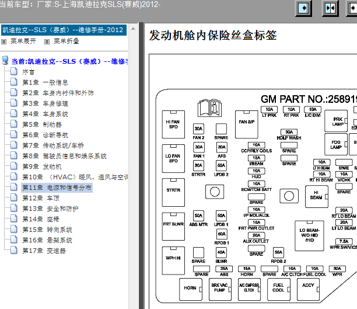Open 第6章 诊断导航

click(x=45, y=135)
